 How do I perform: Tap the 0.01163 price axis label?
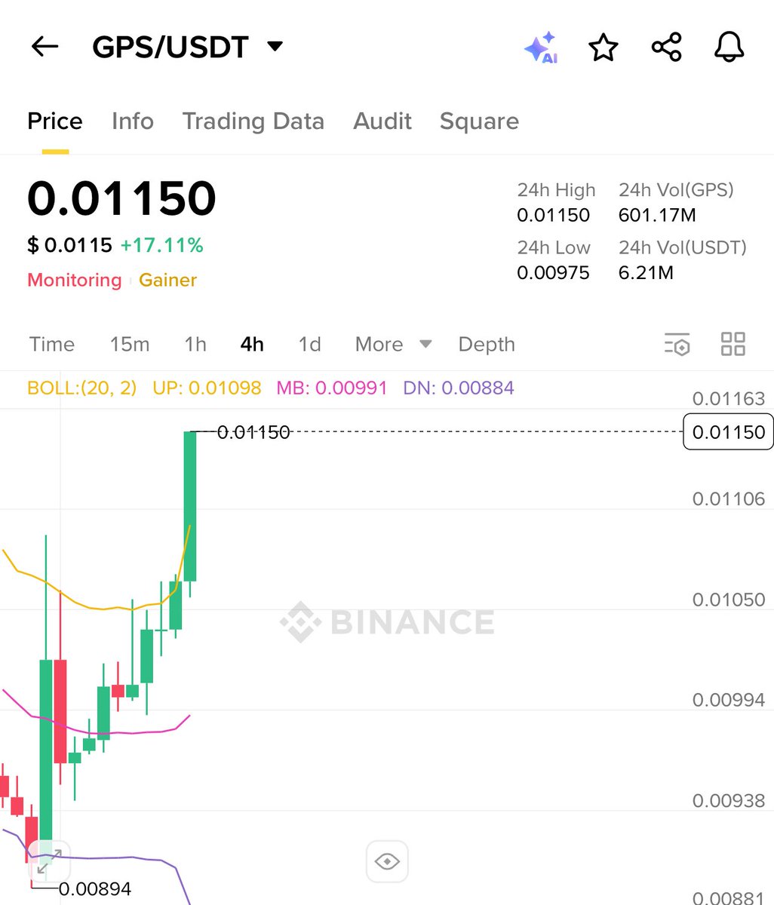(x=729, y=398)
